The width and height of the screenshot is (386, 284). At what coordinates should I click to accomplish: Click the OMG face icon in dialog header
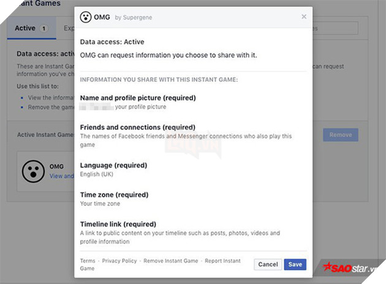click(x=86, y=17)
